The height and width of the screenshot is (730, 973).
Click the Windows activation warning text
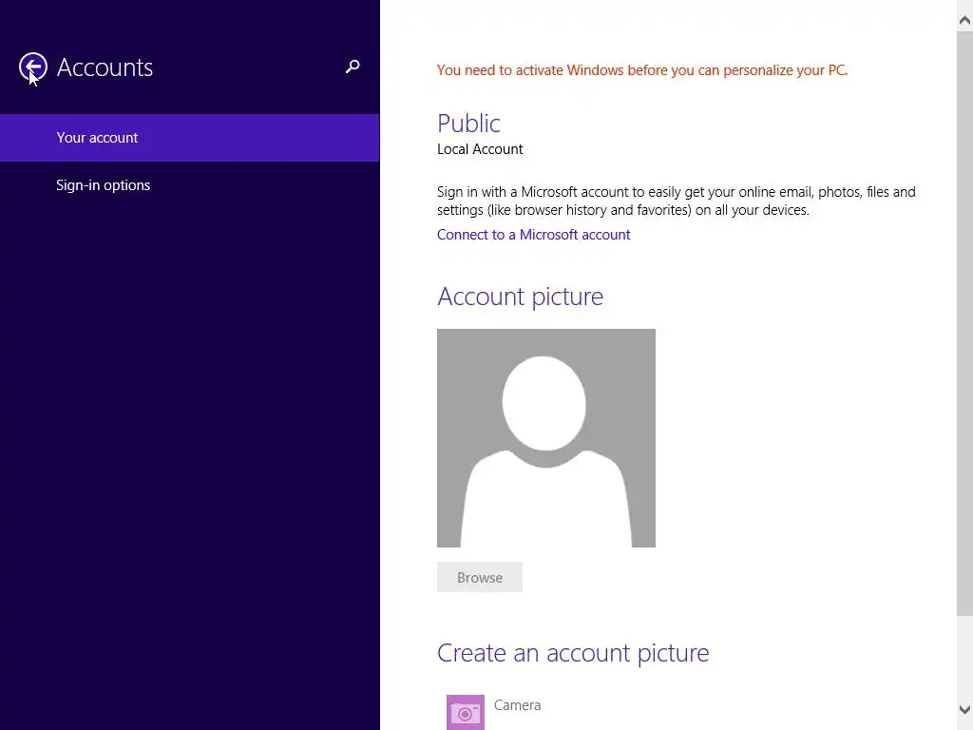(x=642, y=70)
